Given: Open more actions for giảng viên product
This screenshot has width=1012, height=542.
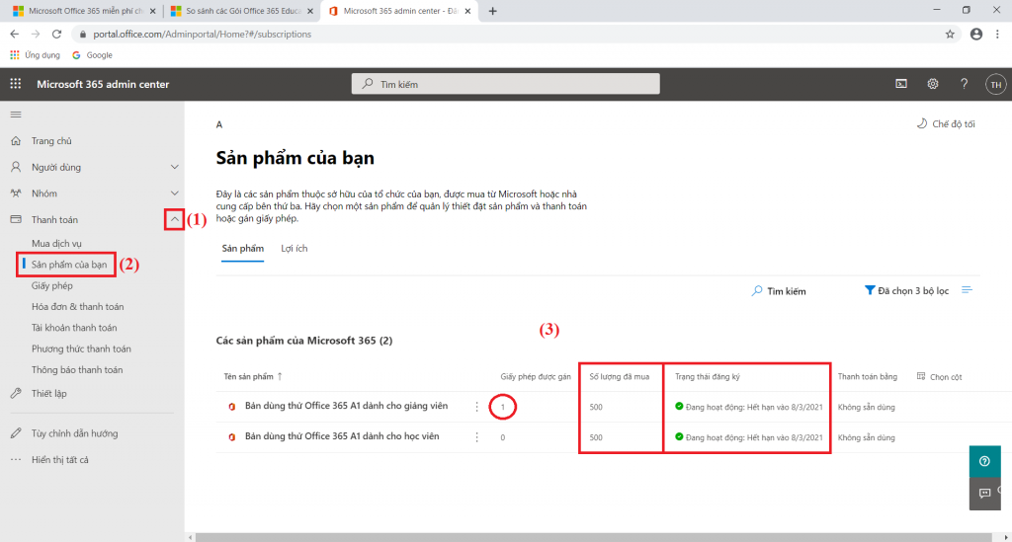Looking at the screenshot, I should point(477,407).
